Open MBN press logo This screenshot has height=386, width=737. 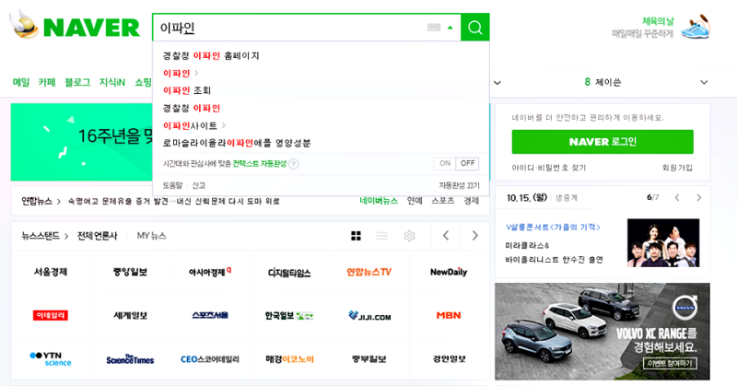449,315
